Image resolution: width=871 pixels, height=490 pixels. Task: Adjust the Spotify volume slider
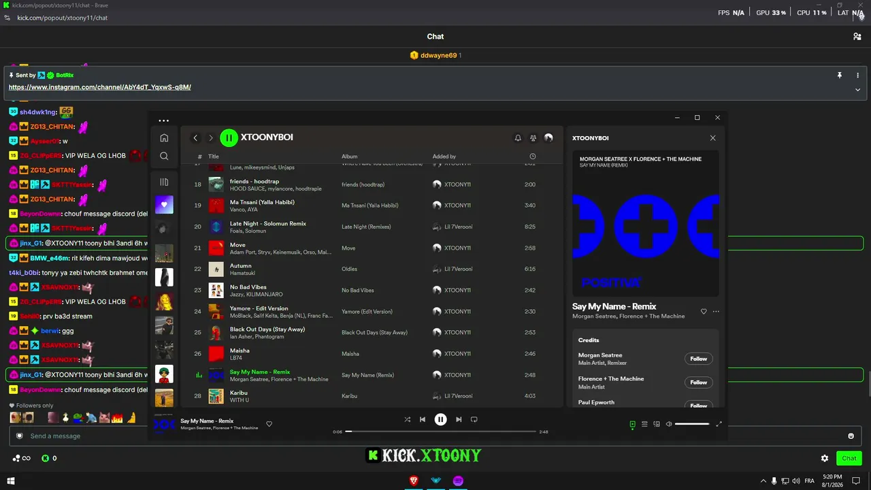coord(692,424)
